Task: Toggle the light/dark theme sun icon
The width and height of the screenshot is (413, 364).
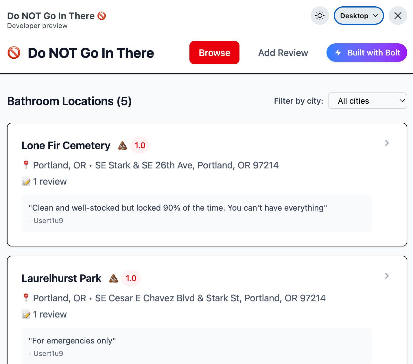Action: coord(320,16)
